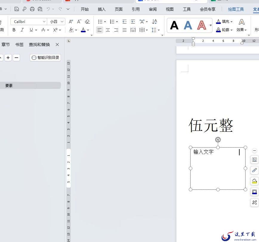Click the minus collapse button in navigation pane
Screen dimensions: 259x242
(x=16, y=58)
